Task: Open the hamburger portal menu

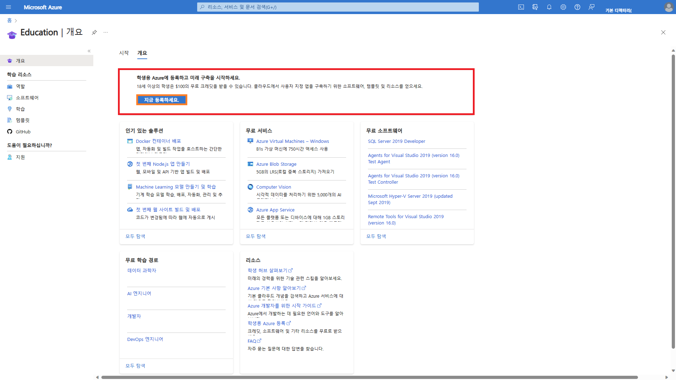Action: click(8, 7)
